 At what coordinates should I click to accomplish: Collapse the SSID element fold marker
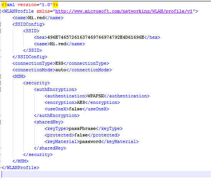0,31
